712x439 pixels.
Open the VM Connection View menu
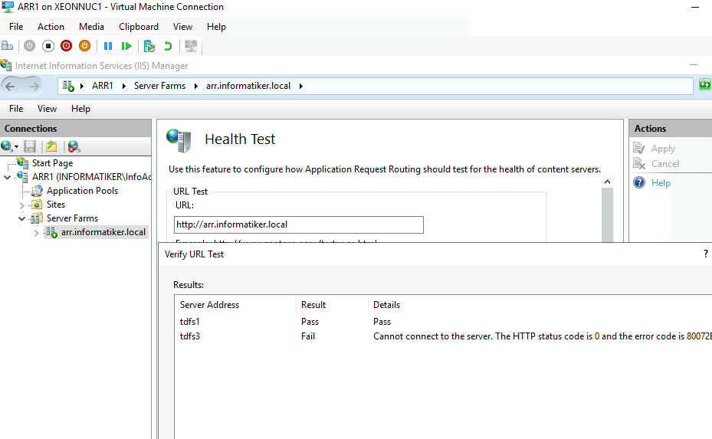pos(182,27)
